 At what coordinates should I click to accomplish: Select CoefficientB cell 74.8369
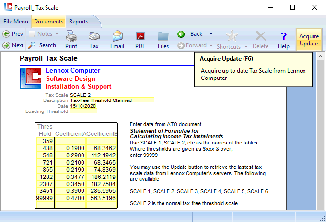pyautogui.click(x=102, y=169)
